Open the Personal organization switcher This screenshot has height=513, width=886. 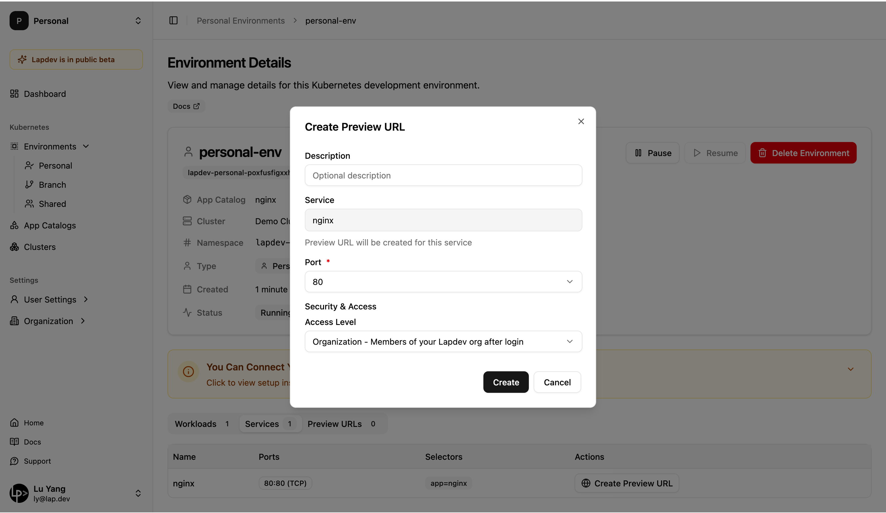pos(138,21)
